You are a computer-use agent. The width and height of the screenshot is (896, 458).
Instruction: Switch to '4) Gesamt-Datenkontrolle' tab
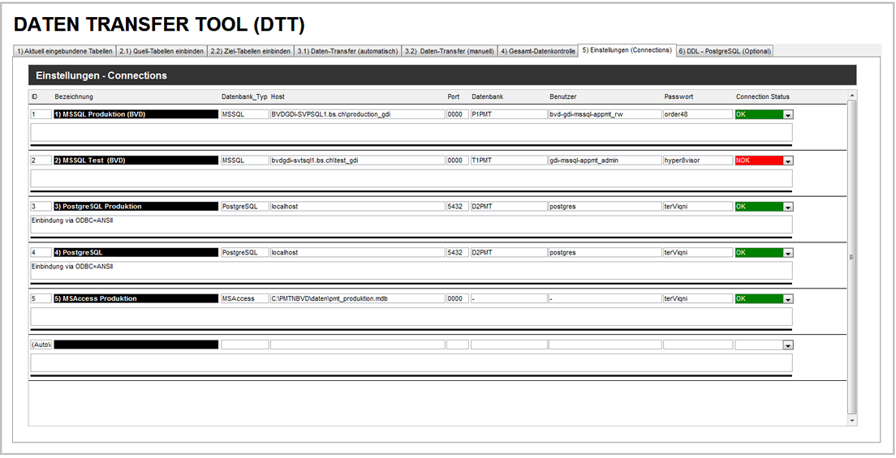(x=537, y=51)
